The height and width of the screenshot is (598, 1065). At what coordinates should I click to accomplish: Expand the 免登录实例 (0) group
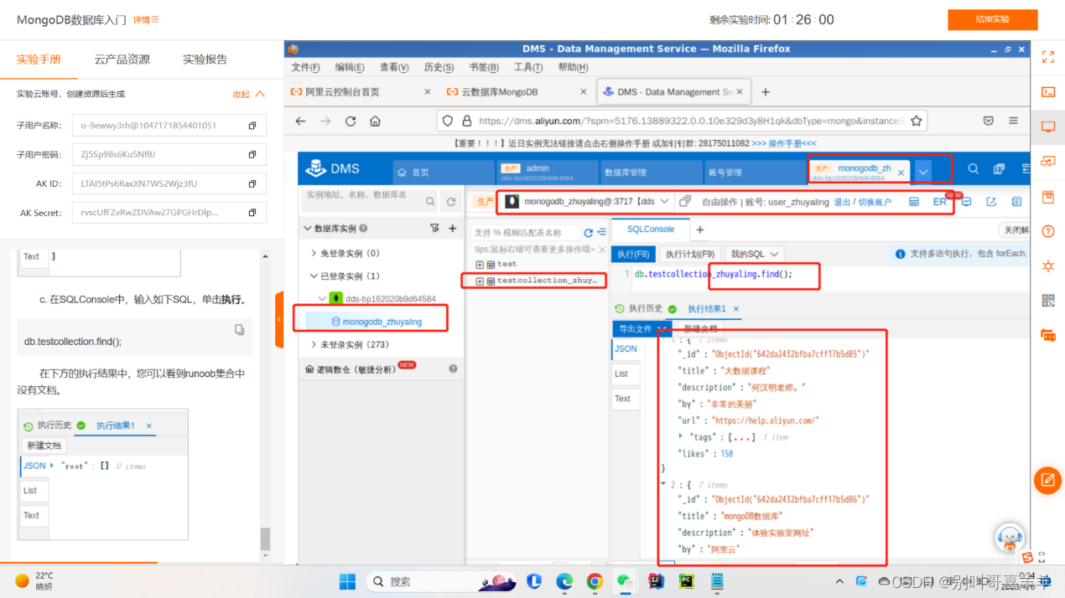(x=314, y=253)
